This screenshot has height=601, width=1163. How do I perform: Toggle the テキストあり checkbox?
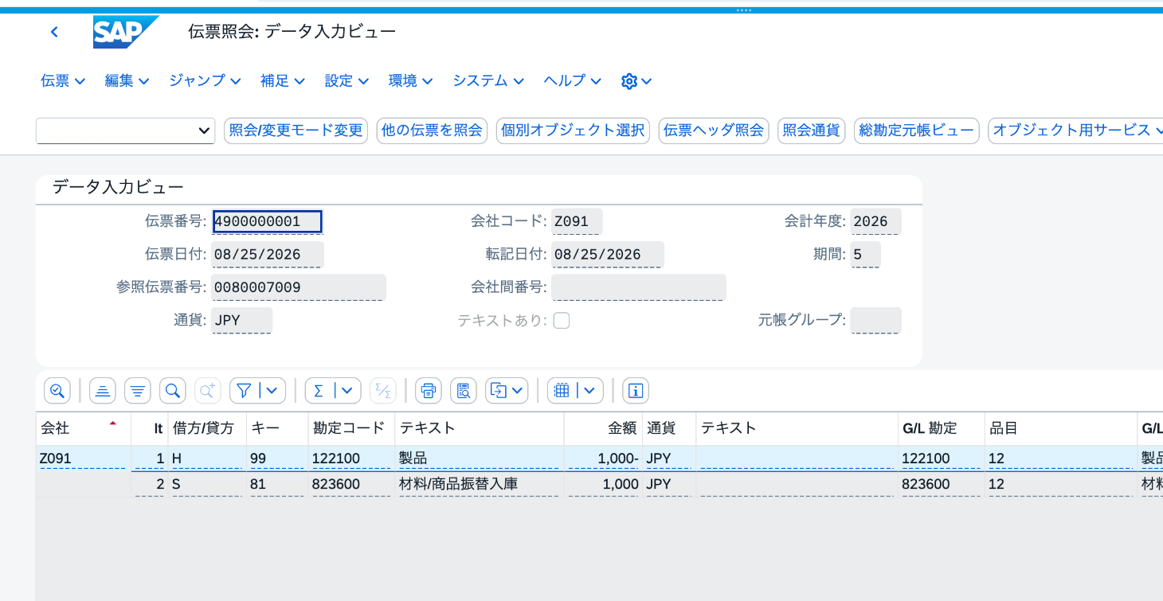(562, 321)
